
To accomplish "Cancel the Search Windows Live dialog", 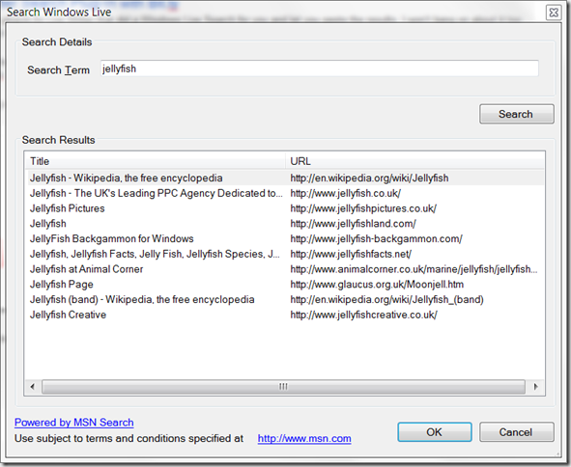I will coord(516,432).
